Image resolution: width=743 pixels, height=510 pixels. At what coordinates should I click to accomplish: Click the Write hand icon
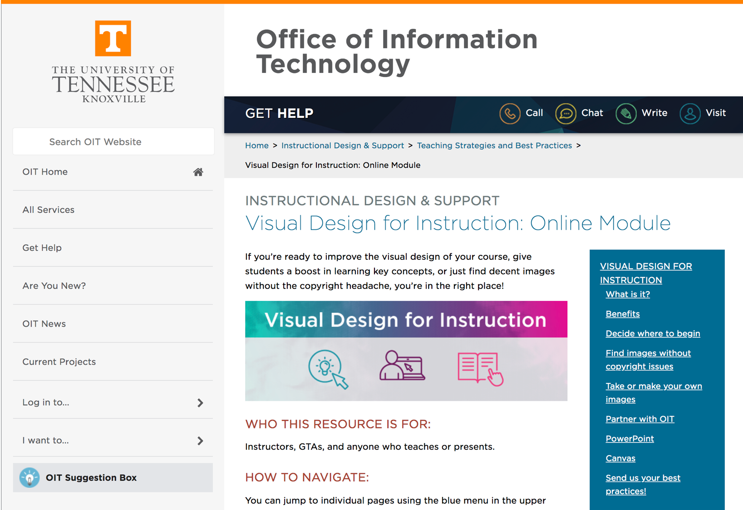click(625, 113)
